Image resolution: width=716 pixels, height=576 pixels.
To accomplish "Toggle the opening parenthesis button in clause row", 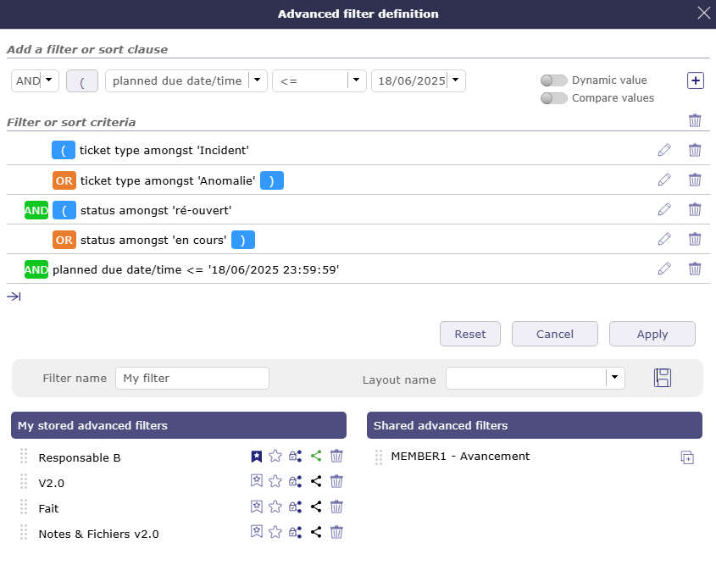I will [82, 81].
